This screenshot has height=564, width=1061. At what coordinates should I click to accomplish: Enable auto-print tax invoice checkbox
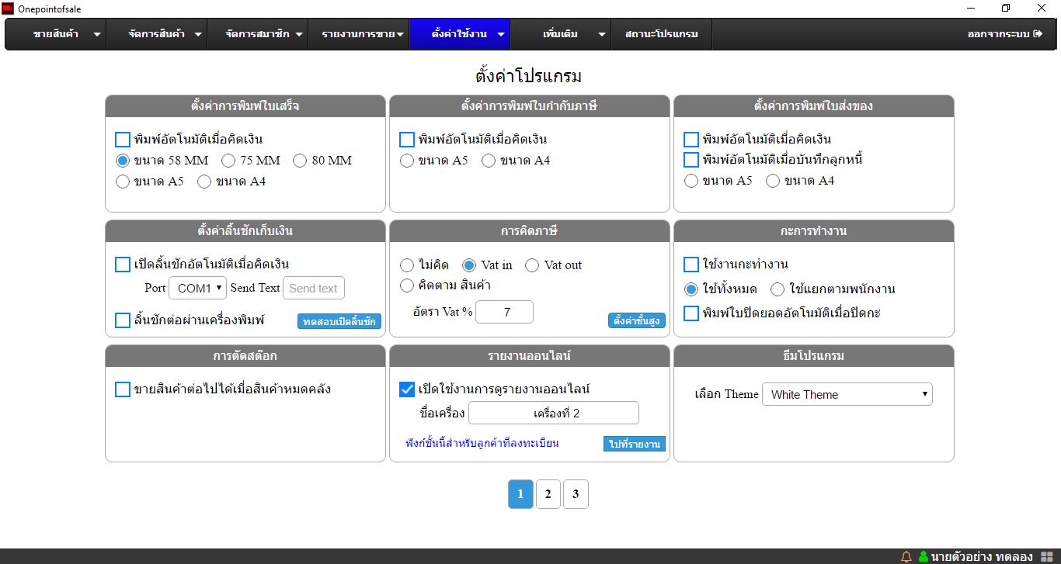407,140
